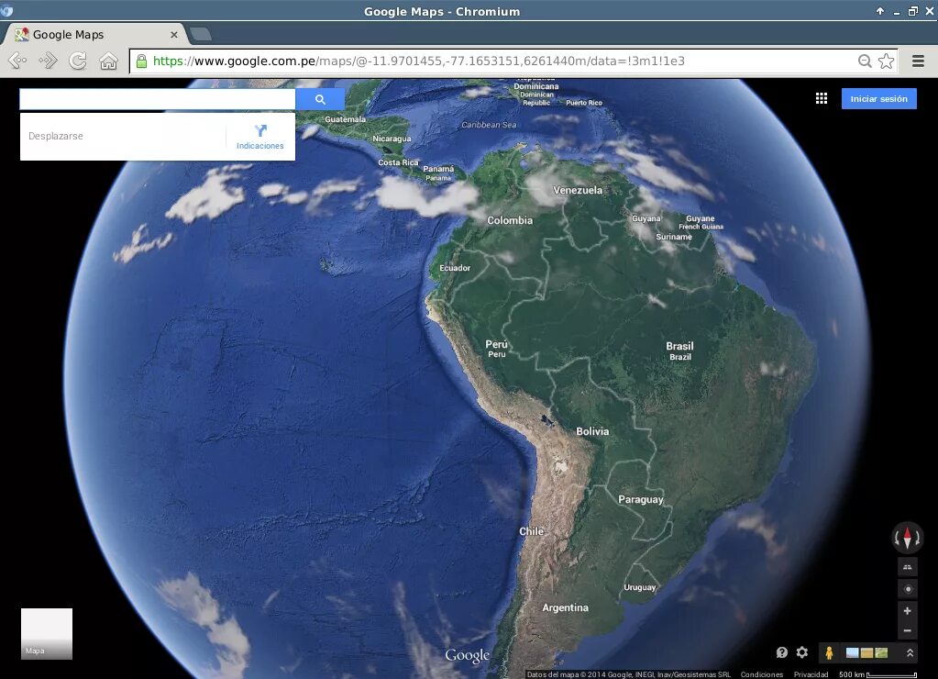Image resolution: width=938 pixels, height=679 pixels.
Task: Reset map to north via compass needle
Action: point(908,537)
